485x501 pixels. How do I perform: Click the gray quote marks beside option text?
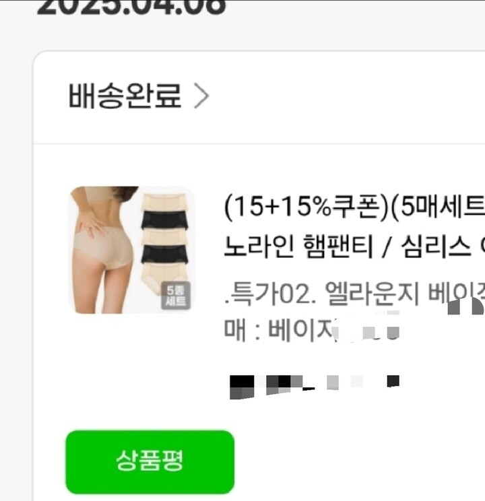pyautogui.click(x=466, y=307)
